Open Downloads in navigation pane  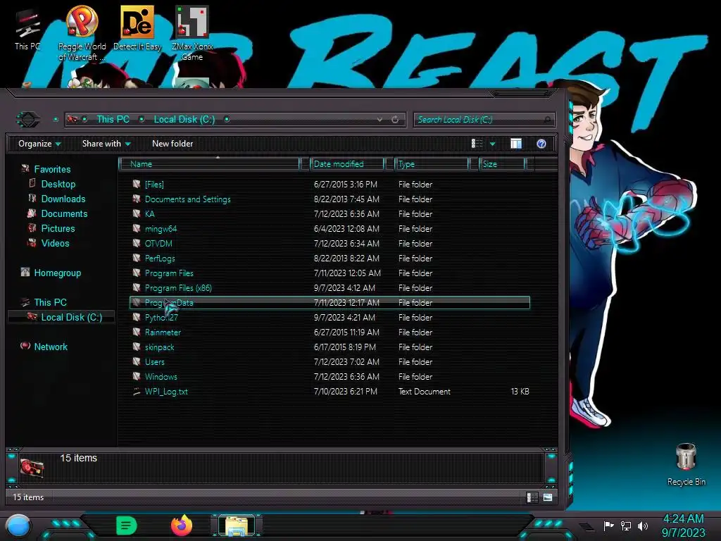pyautogui.click(x=63, y=199)
